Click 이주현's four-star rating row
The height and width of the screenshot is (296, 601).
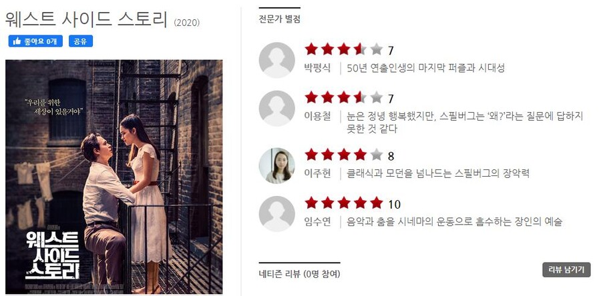349,155
